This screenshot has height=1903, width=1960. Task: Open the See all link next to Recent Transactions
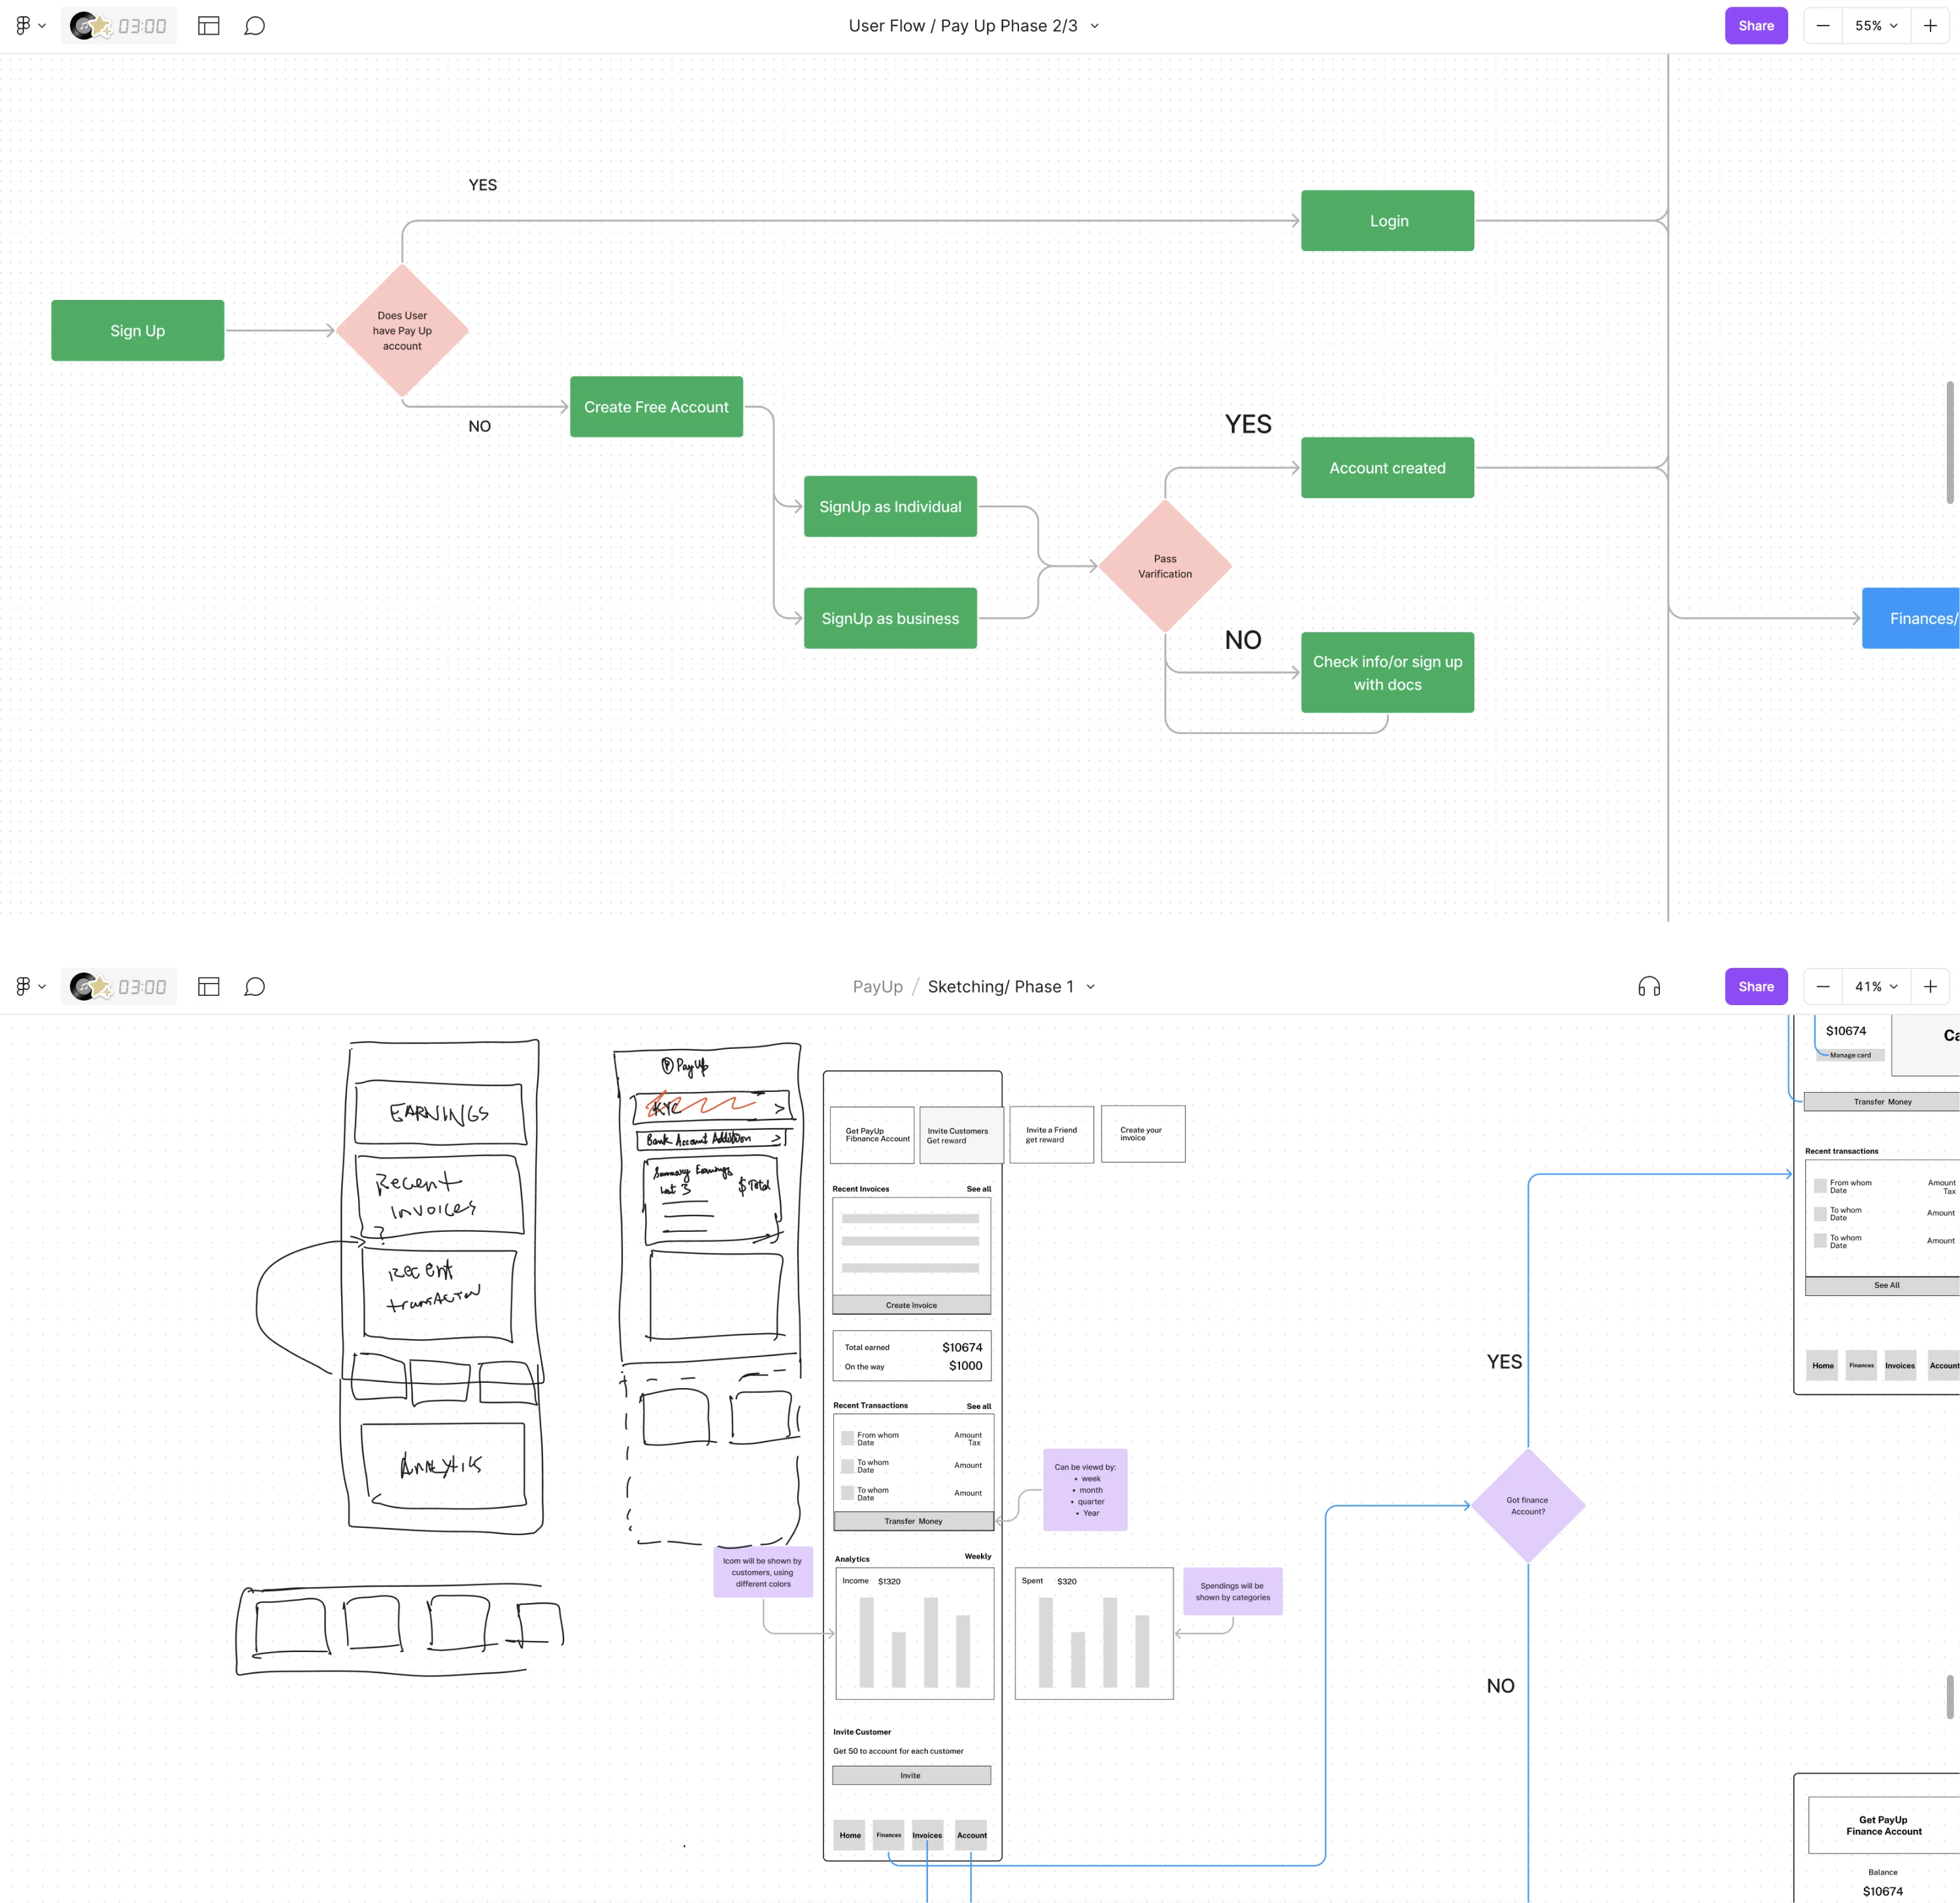click(977, 1405)
